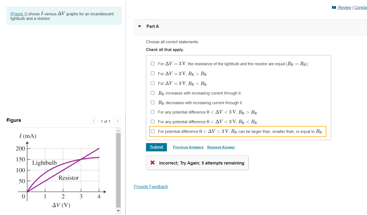367x215 pixels.
Task: Check RB increases with increasing current option
Action: [152, 93]
